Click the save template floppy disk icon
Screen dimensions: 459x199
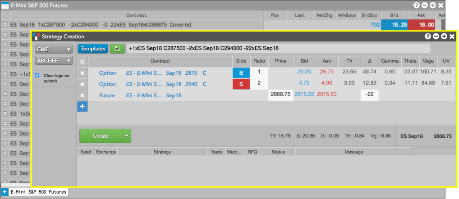click(x=117, y=49)
